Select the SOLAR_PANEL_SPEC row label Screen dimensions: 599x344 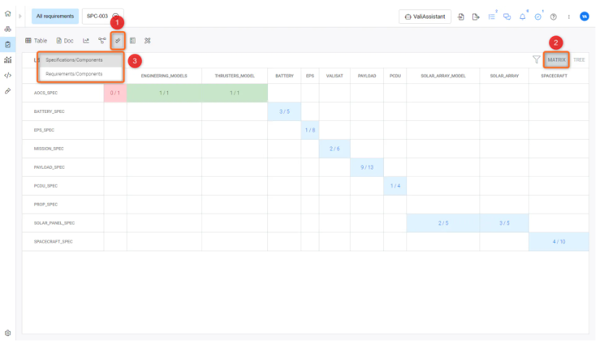[54, 223]
